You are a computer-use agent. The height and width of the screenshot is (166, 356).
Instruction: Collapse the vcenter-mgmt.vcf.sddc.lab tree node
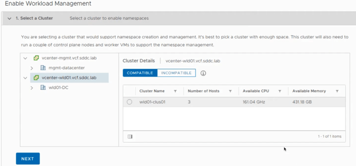coord(25,58)
